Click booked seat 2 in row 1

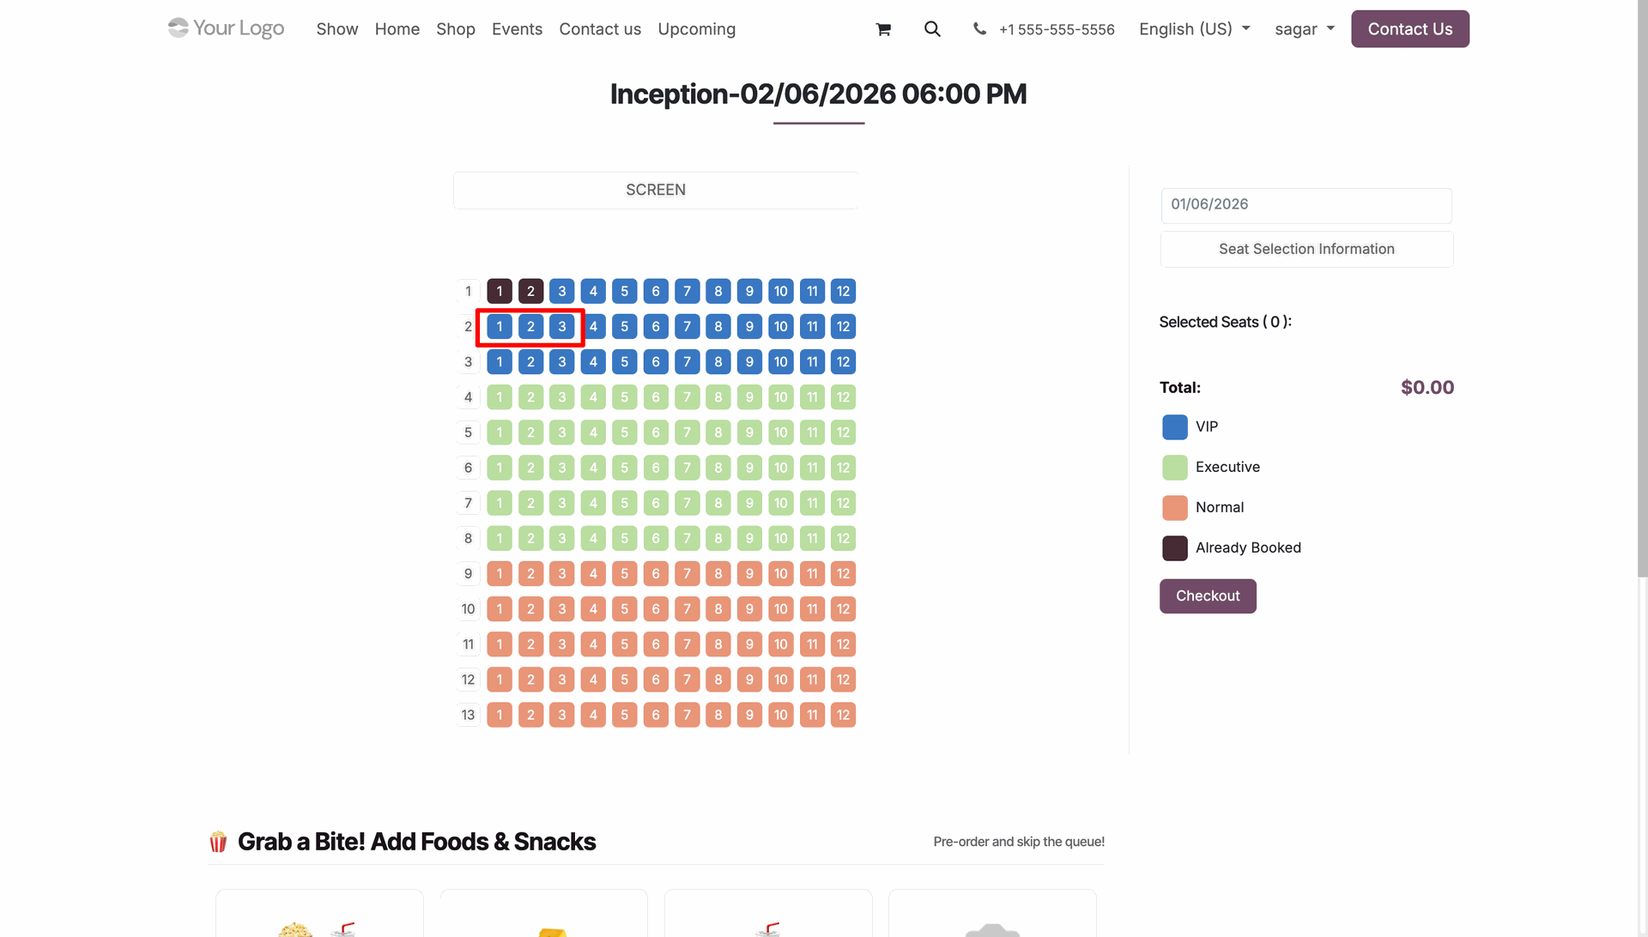[531, 292]
